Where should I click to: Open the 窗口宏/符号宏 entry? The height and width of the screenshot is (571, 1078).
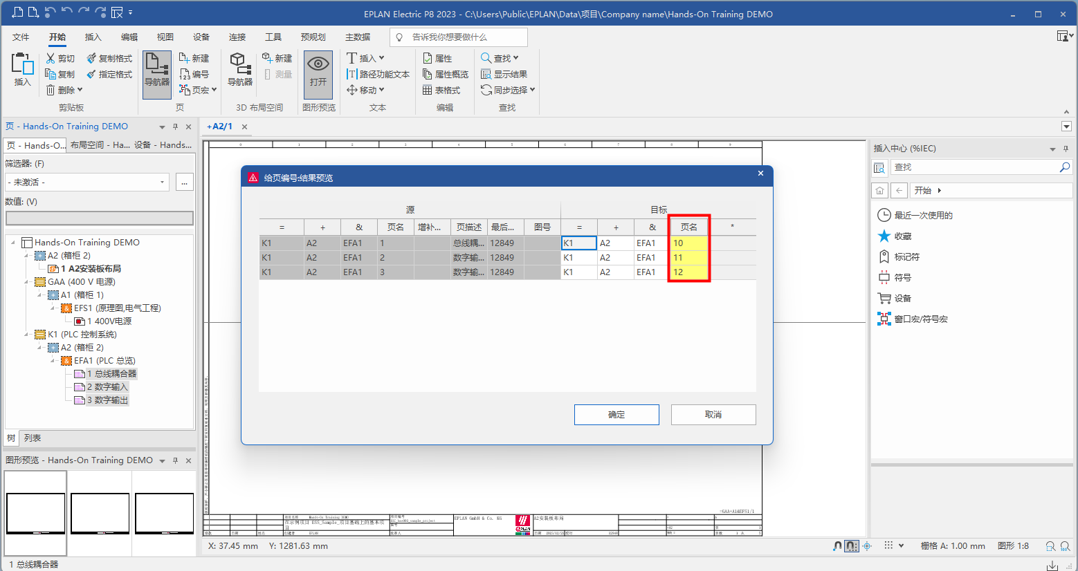pyautogui.click(x=920, y=319)
